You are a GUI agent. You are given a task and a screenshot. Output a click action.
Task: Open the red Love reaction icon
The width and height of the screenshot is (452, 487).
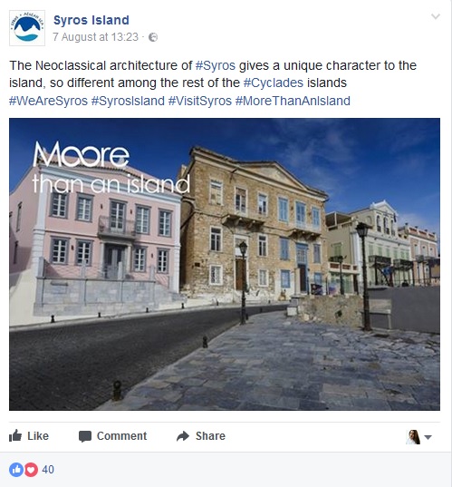coord(32,469)
